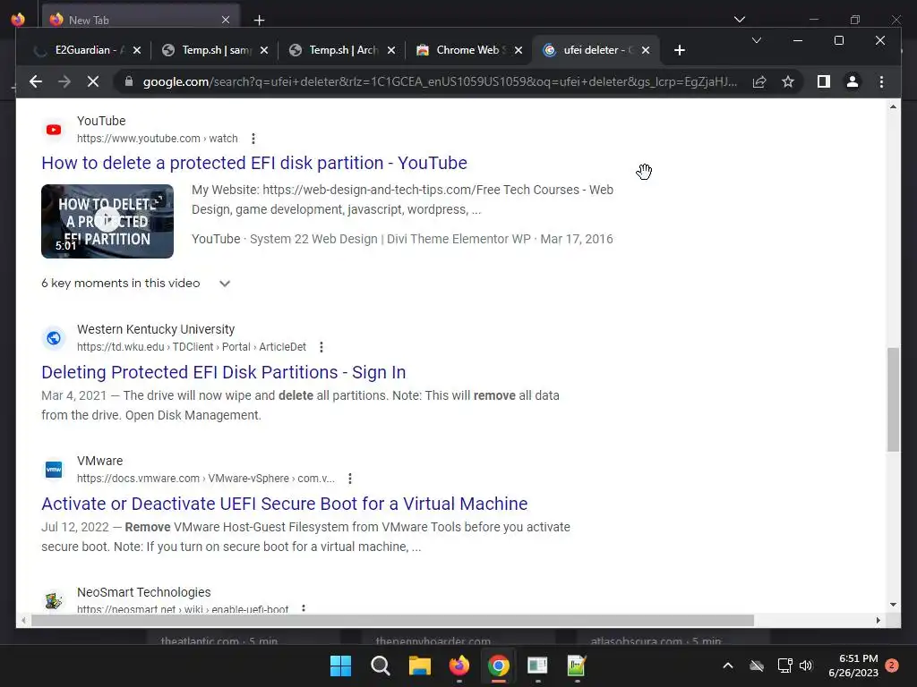Click the horizontal scrollbar thumb
Viewport: 917px width, 687px height.
pos(392,621)
